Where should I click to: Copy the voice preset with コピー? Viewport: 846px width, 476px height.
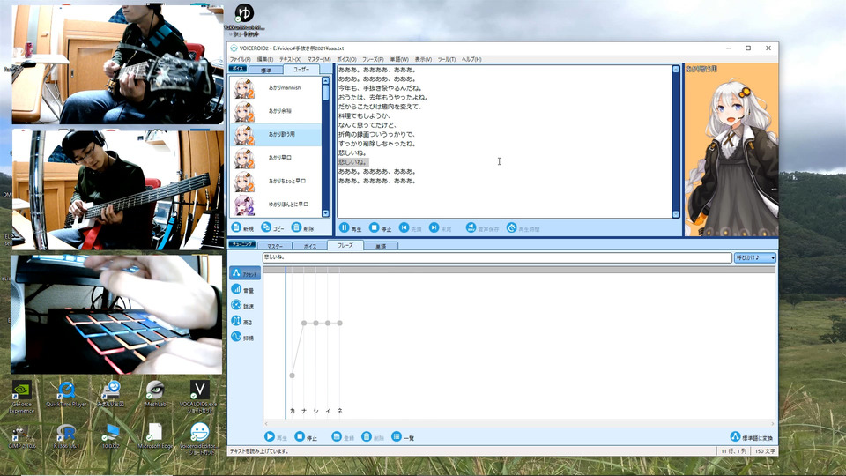click(272, 227)
